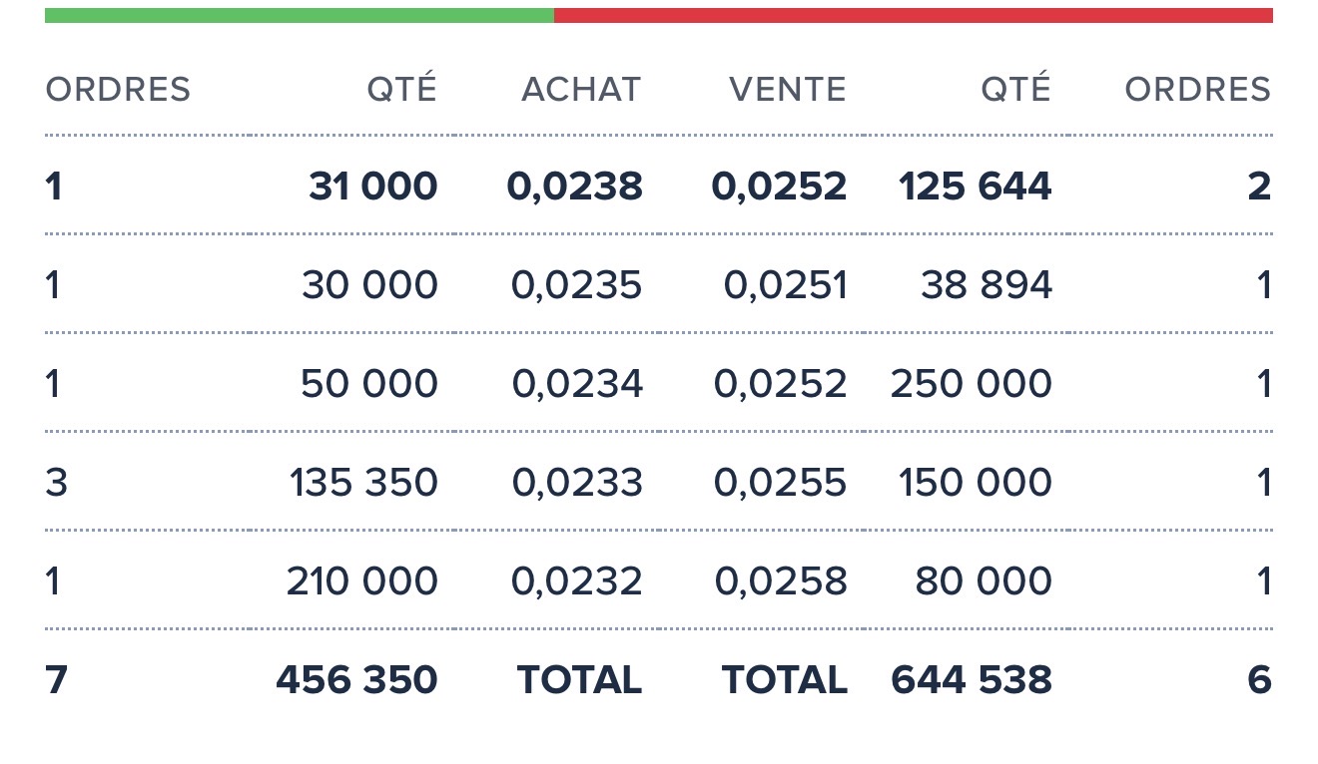
Task: Select bid price 0,0235
Action: click(577, 285)
